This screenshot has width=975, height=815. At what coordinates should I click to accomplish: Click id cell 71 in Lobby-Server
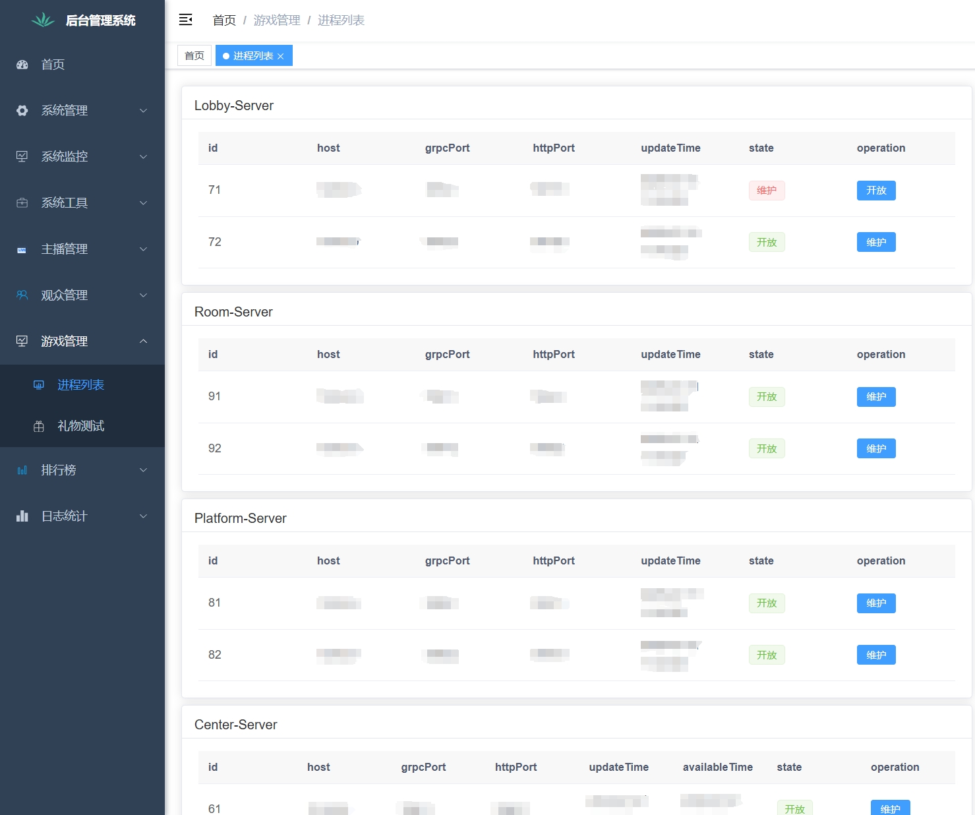[214, 190]
